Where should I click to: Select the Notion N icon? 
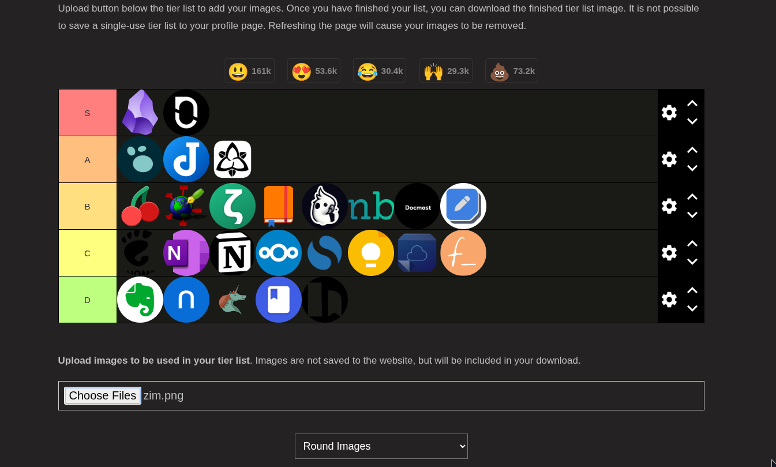coord(233,253)
